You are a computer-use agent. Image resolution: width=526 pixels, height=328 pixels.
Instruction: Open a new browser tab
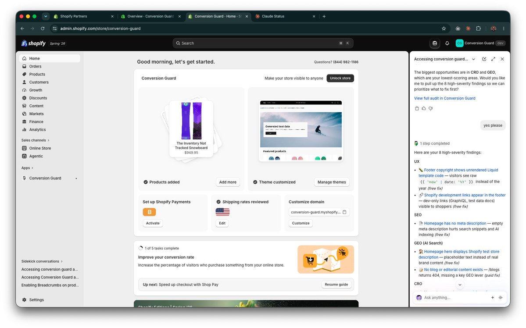tap(324, 16)
